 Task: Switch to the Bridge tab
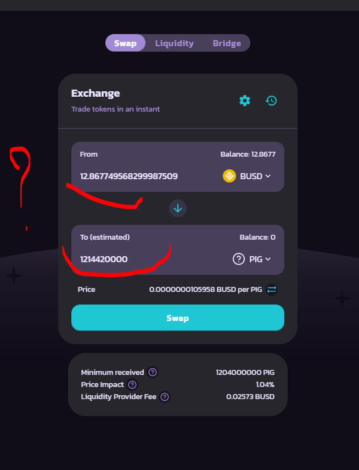pyautogui.click(x=227, y=43)
